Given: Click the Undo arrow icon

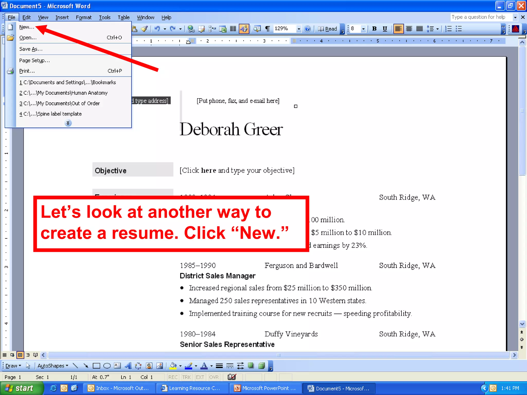Looking at the screenshot, I should pos(157,29).
